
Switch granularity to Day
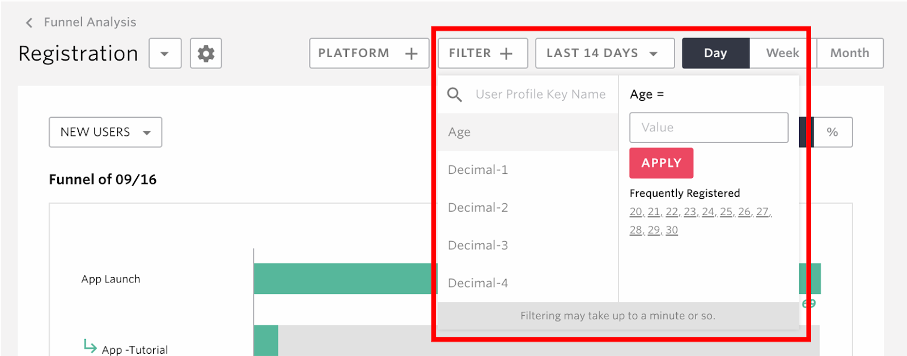(715, 53)
